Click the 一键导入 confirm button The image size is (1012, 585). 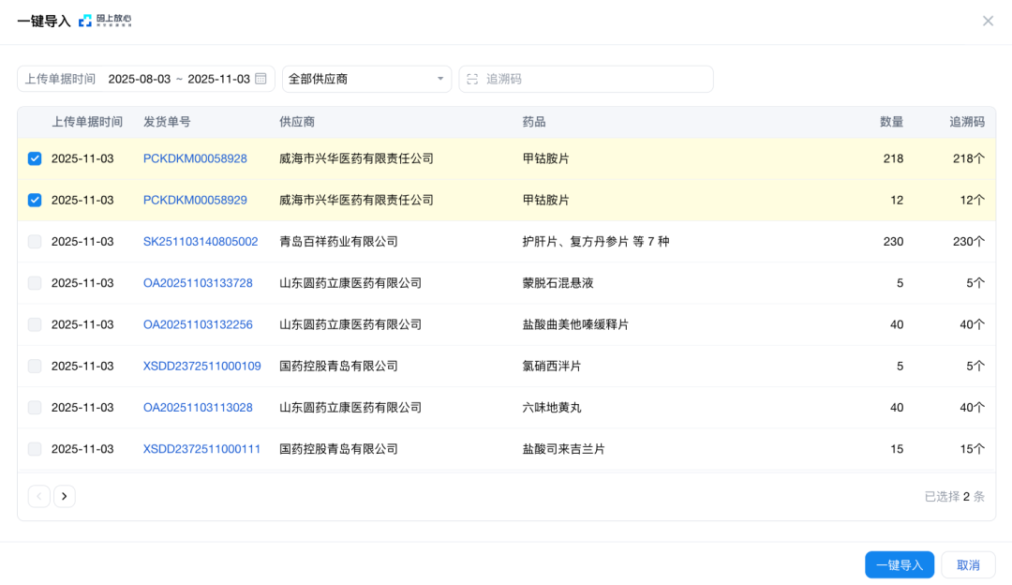click(x=899, y=564)
